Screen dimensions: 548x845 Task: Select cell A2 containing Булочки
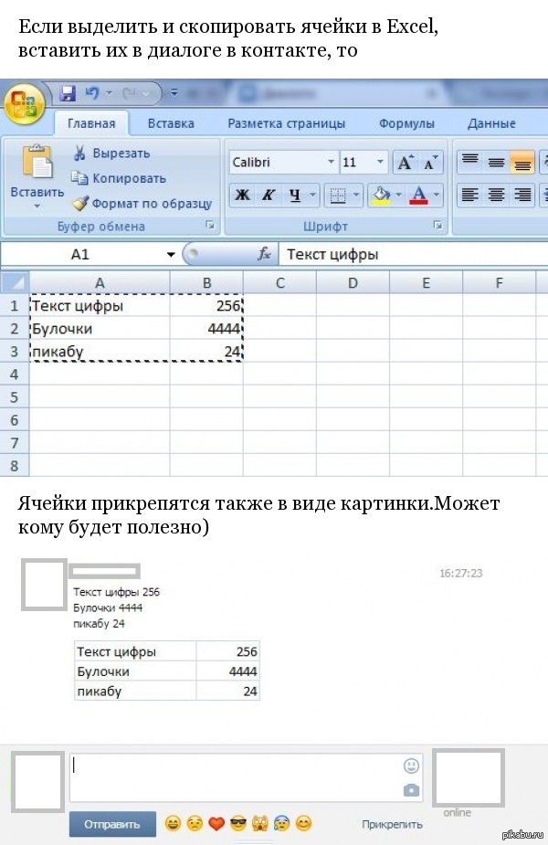pos(100,328)
